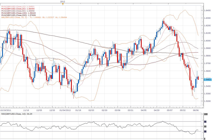Click the 1.5200 level on price axis
This screenshot has height=140, width=213.
tap(207, 101)
